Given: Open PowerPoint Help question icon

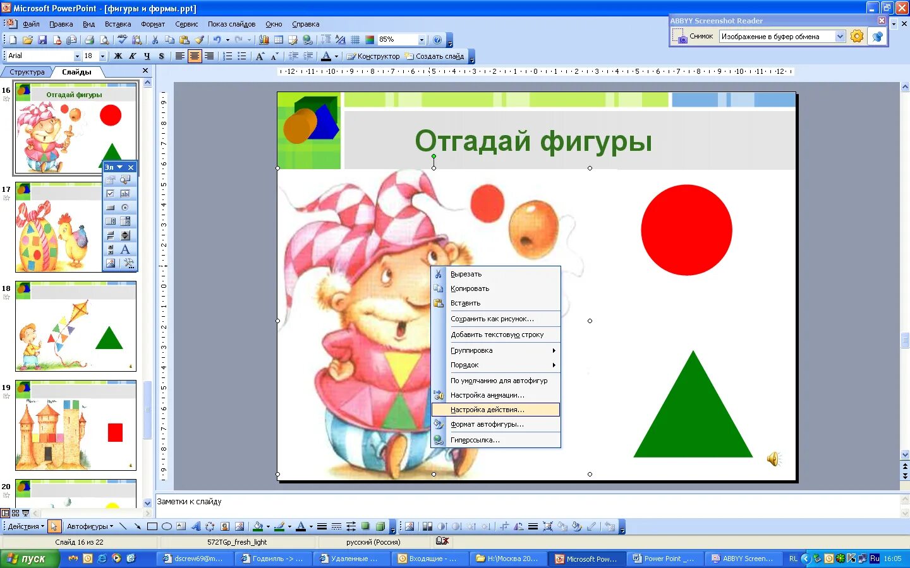Looking at the screenshot, I should (437, 40).
